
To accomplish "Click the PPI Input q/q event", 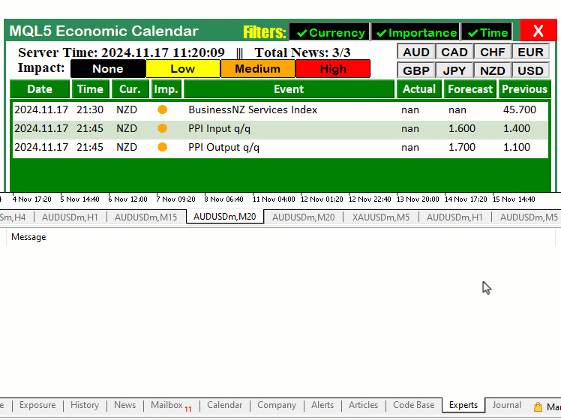I will (x=219, y=128).
